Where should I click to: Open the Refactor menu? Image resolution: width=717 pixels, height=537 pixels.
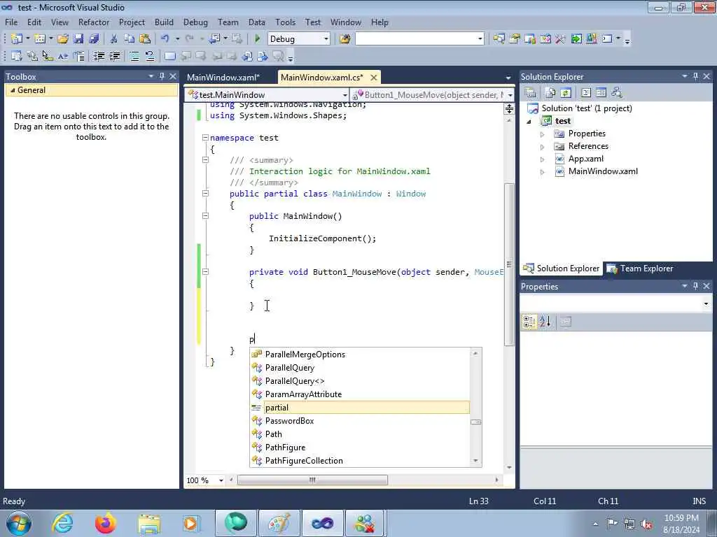94,22
